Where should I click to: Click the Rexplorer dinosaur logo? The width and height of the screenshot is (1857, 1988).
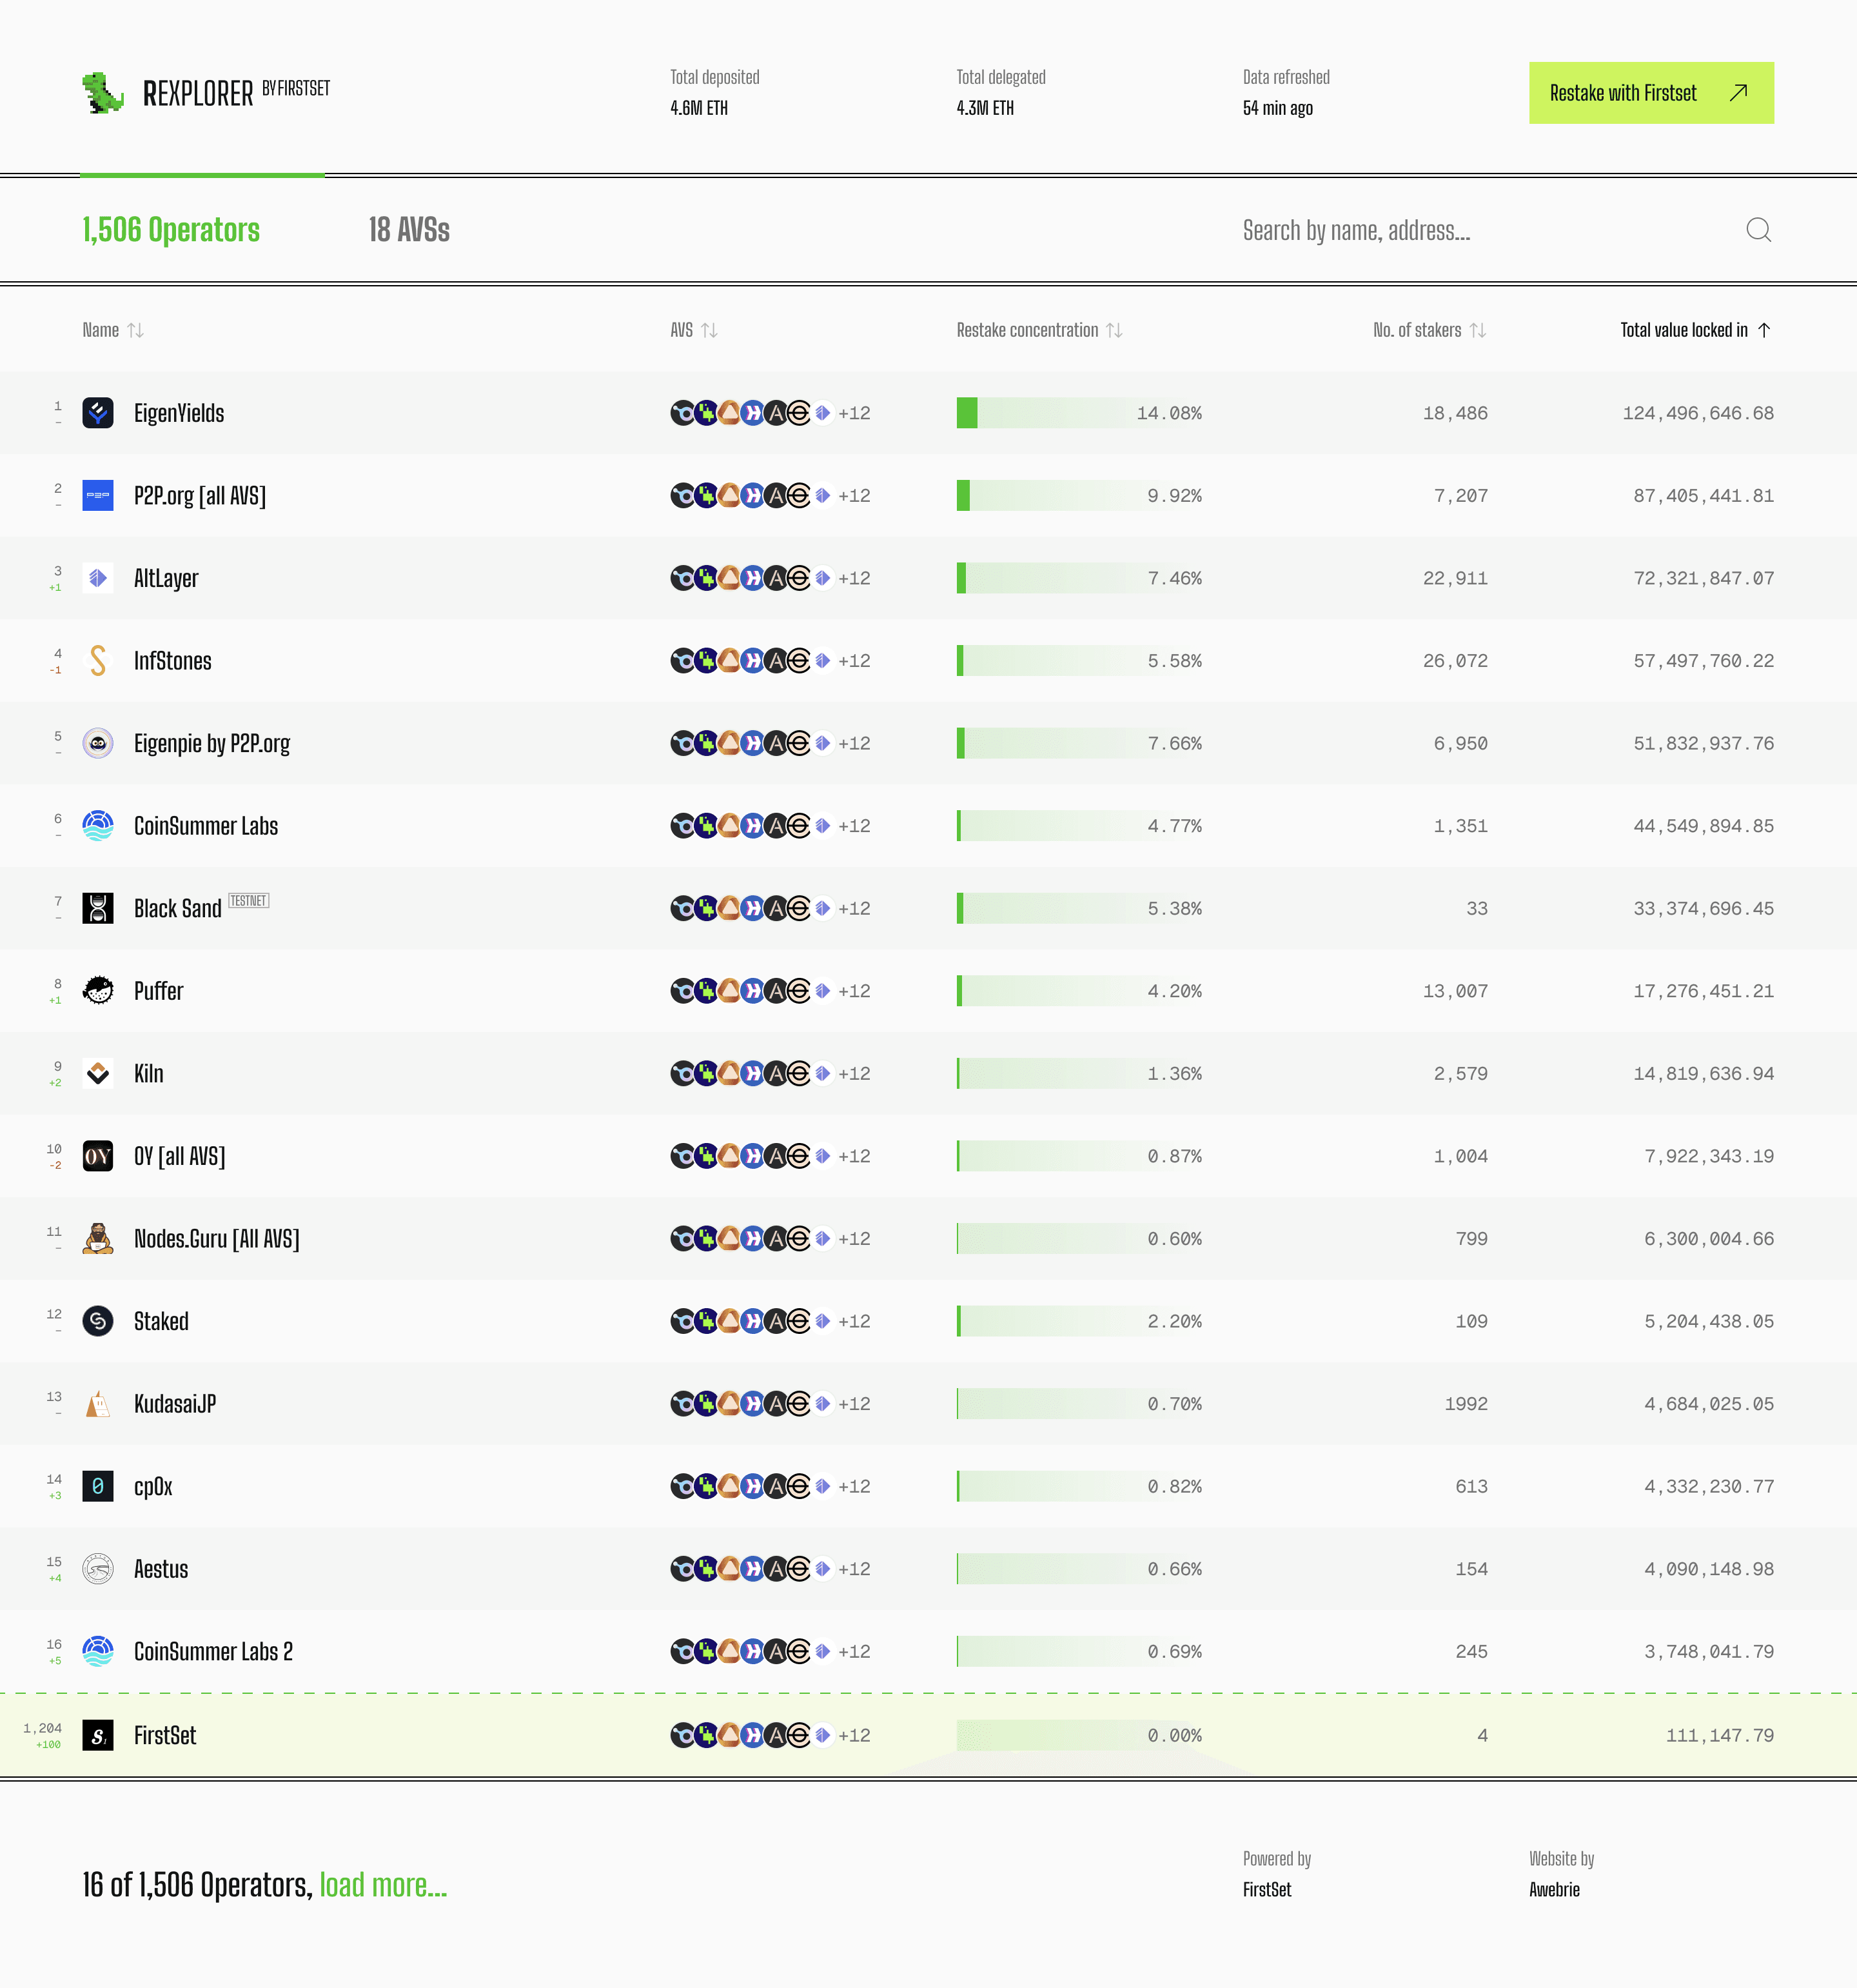(x=102, y=93)
